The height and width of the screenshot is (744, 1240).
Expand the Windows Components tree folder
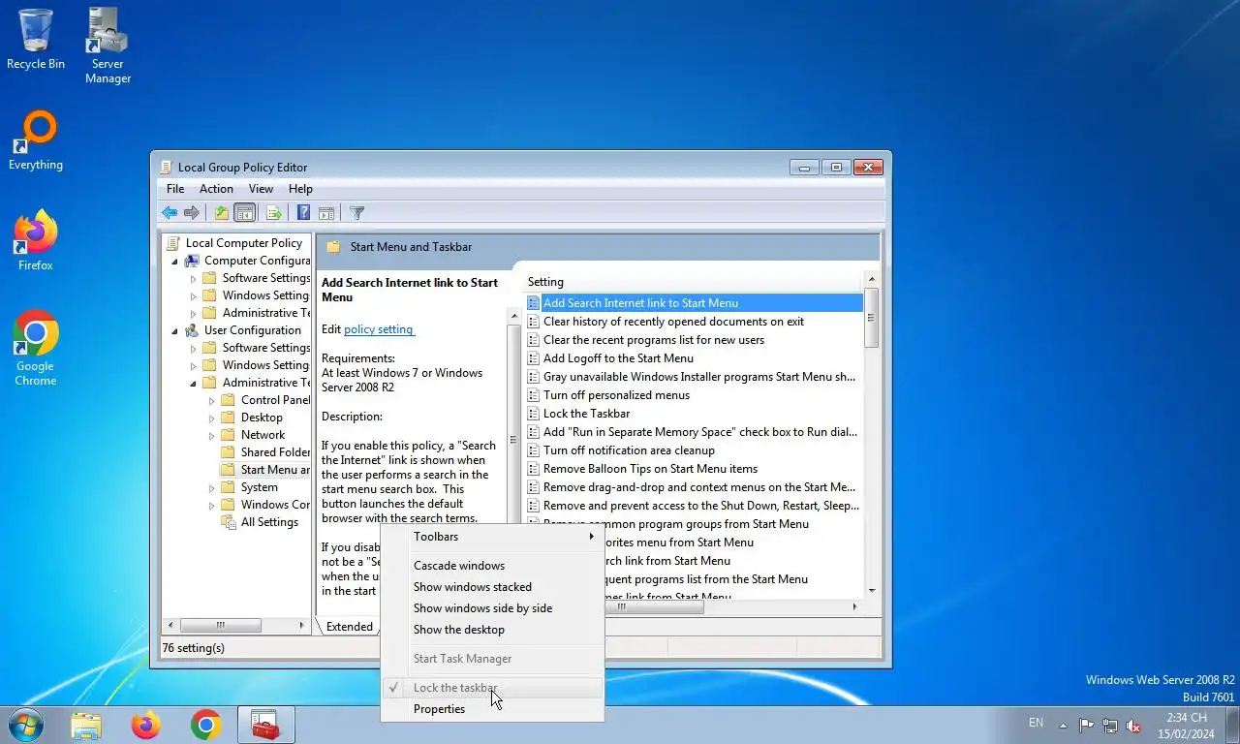pyautogui.click(x=212, y=505)
